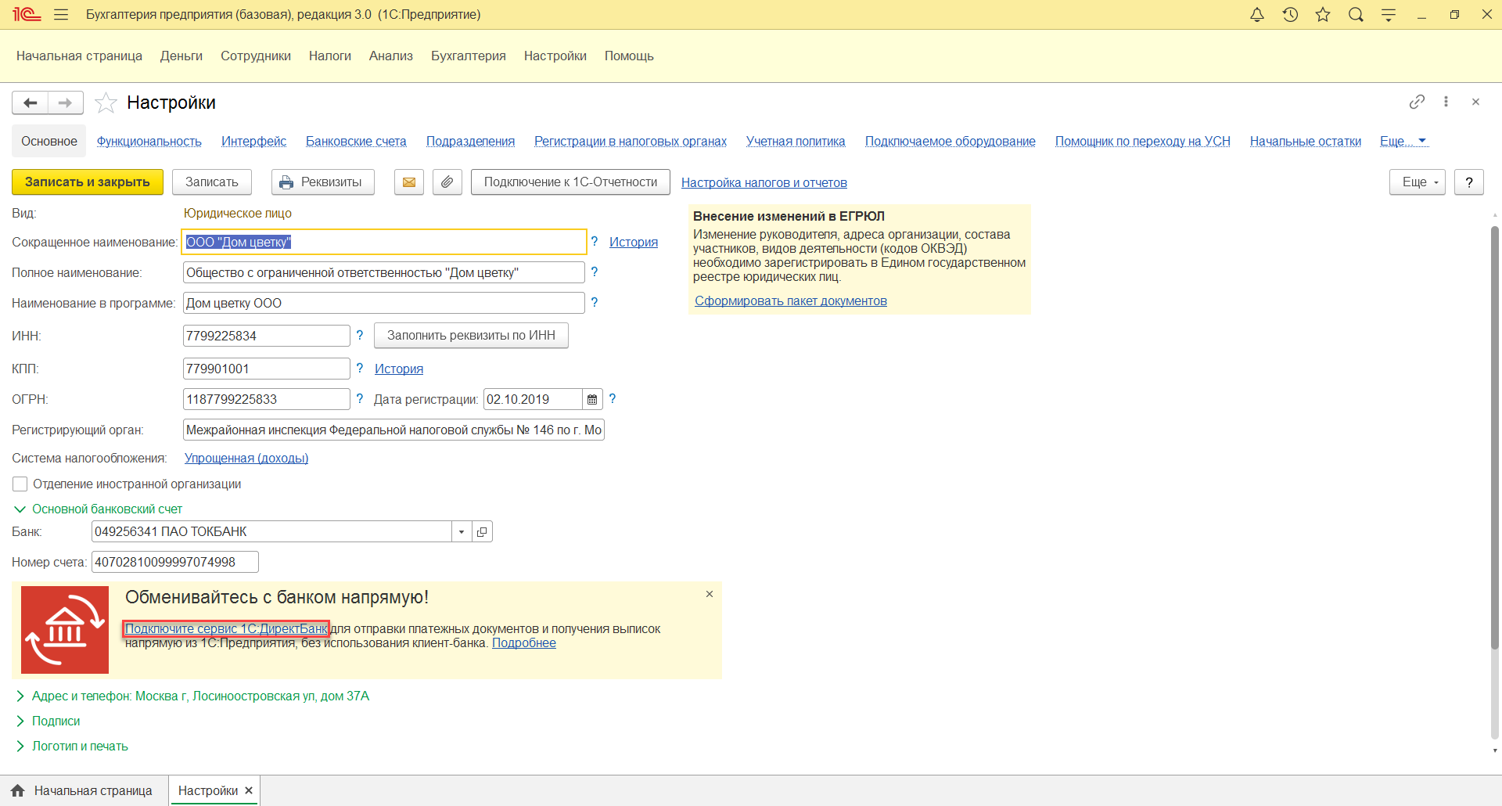The width and height of the screenshot is (1502, 806).
Task: Click Заполнить реквизиты по ИНН button
Action: (x=472, y=336)
